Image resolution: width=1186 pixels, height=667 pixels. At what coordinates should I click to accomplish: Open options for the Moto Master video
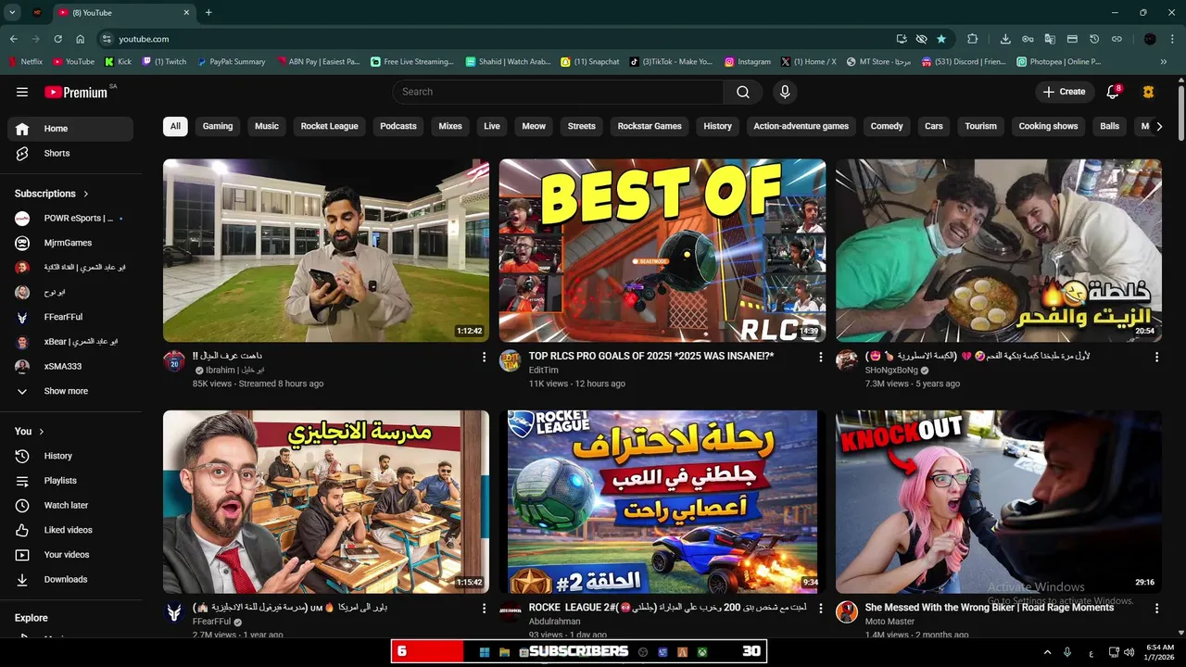1156,609
